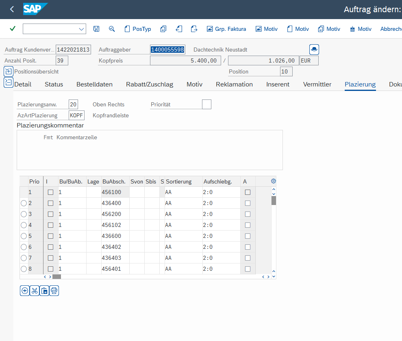Click the SAP logo
The width and height of the screenshot is (402, 341).
35,9
